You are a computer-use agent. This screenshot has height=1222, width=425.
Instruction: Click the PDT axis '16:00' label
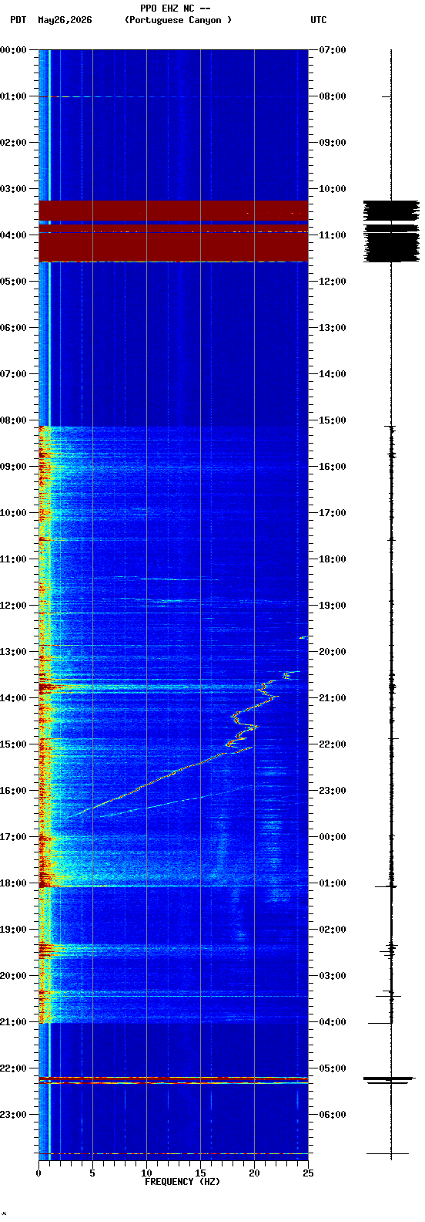click(13, 791)
